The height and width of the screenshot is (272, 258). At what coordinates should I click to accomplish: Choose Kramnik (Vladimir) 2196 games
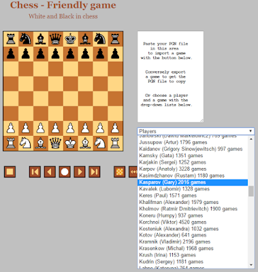tap(193, 241)
